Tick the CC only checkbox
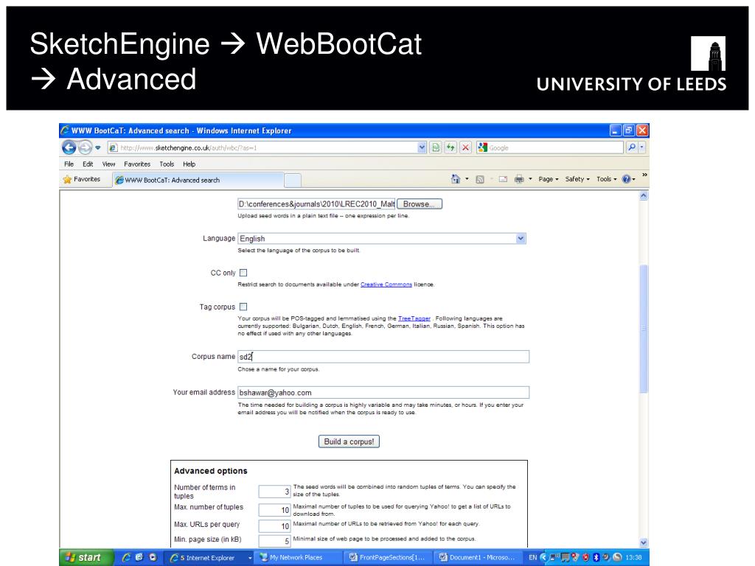Viewport: 755px width, 566px height. point(243,273)
